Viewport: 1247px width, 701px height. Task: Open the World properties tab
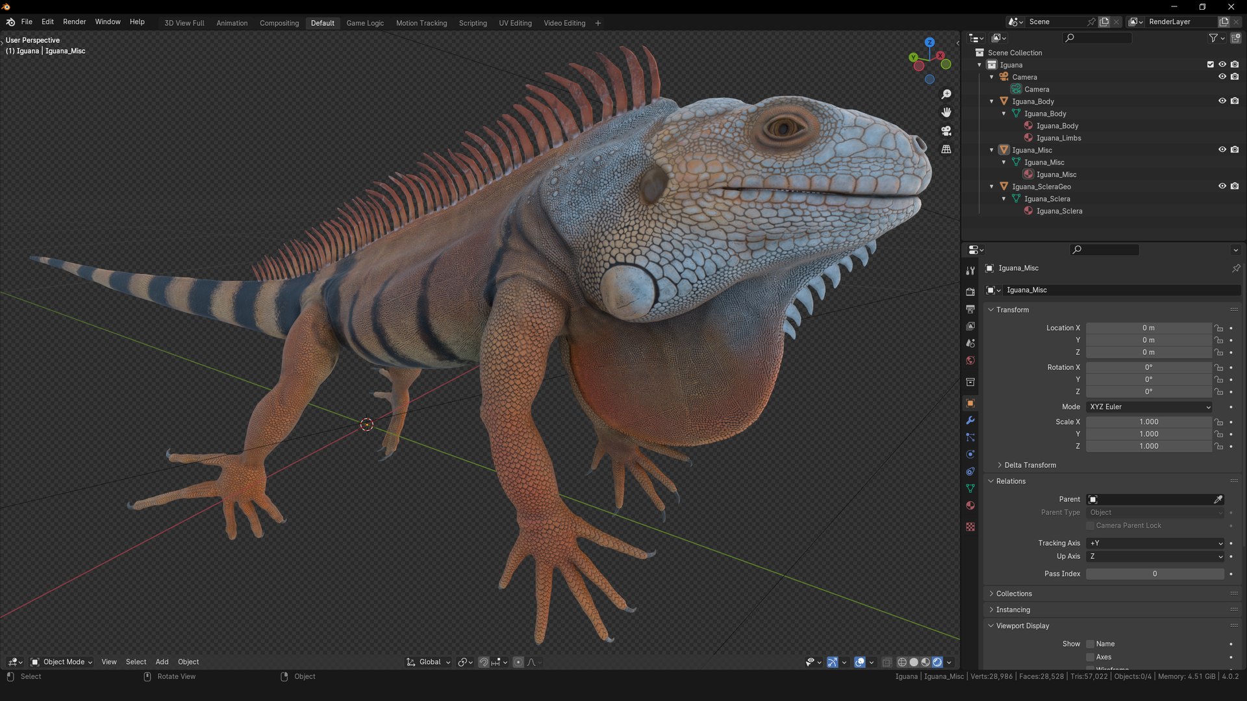tap(970, 360)
